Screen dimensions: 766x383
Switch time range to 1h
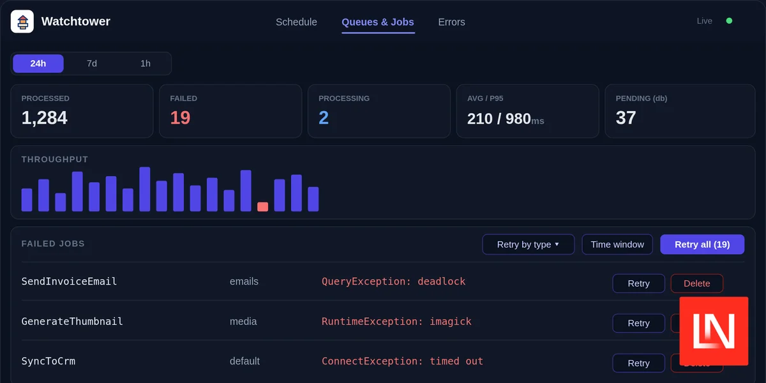[x=146, y=64]
